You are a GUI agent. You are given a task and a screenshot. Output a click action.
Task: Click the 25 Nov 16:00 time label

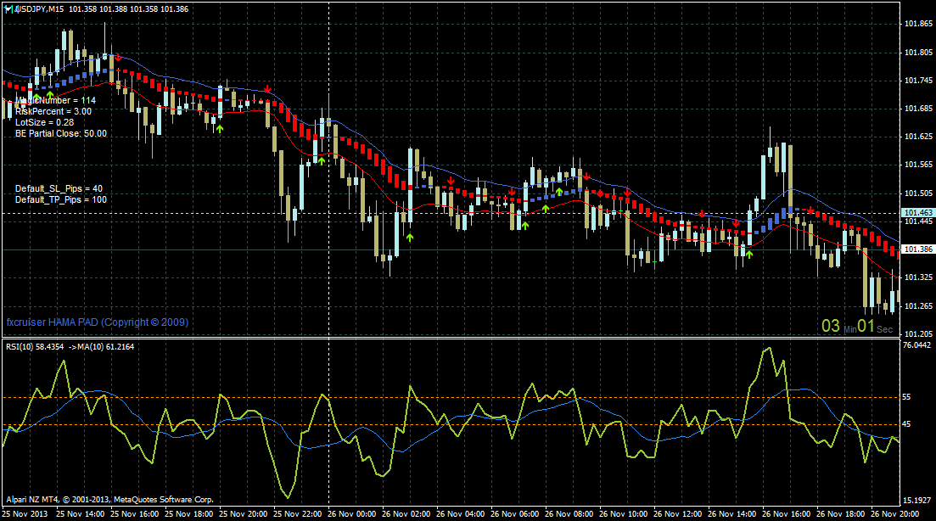[134, 514]
